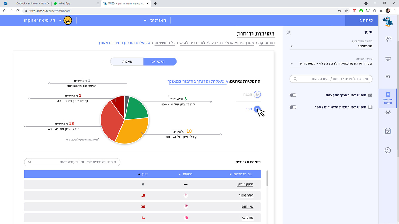Open student גדעון יוחנן's link
The image size is (399, 224).
245,184
